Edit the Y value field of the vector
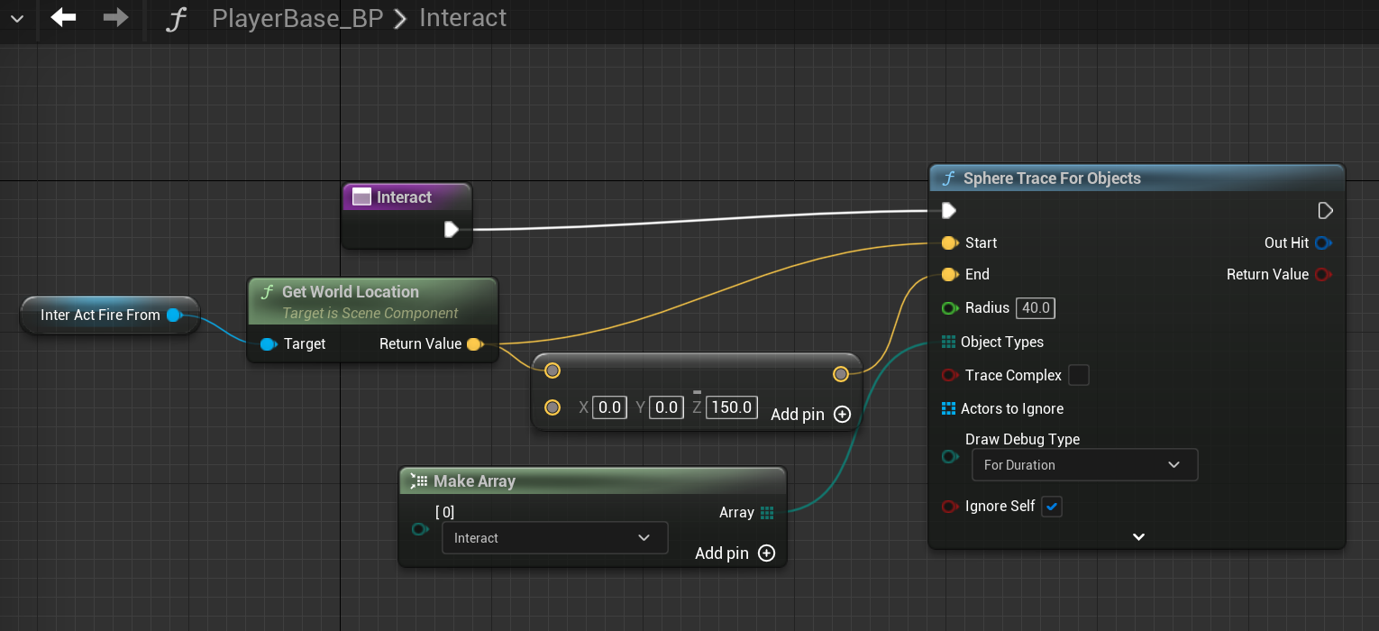The image size is (1379, 631). coord(665,407)
